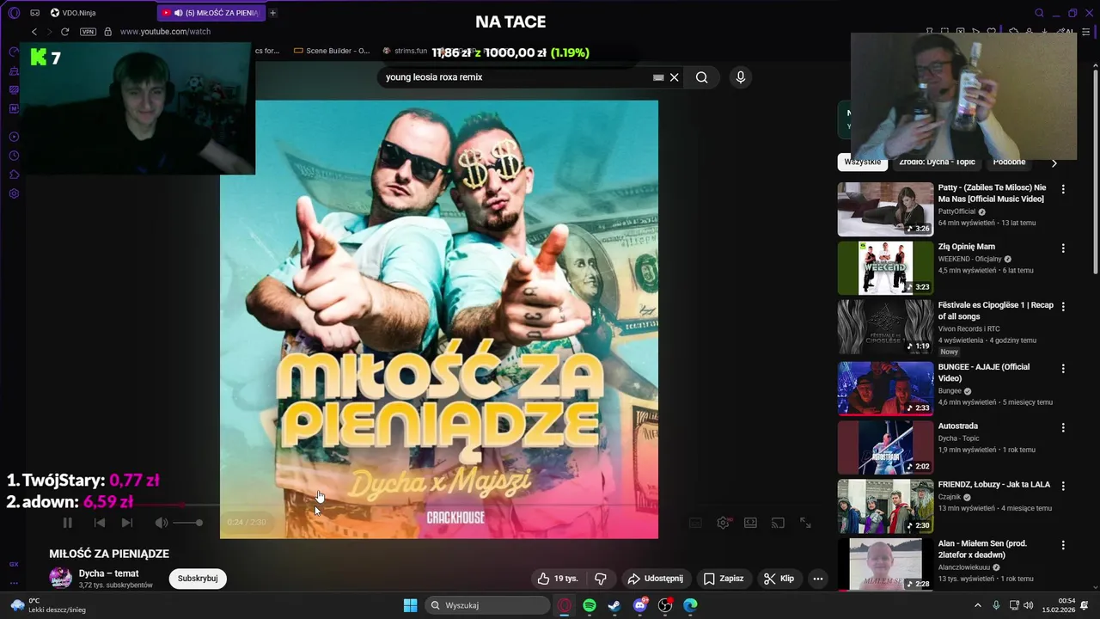Mute the YouTube player volume icon

162,523
